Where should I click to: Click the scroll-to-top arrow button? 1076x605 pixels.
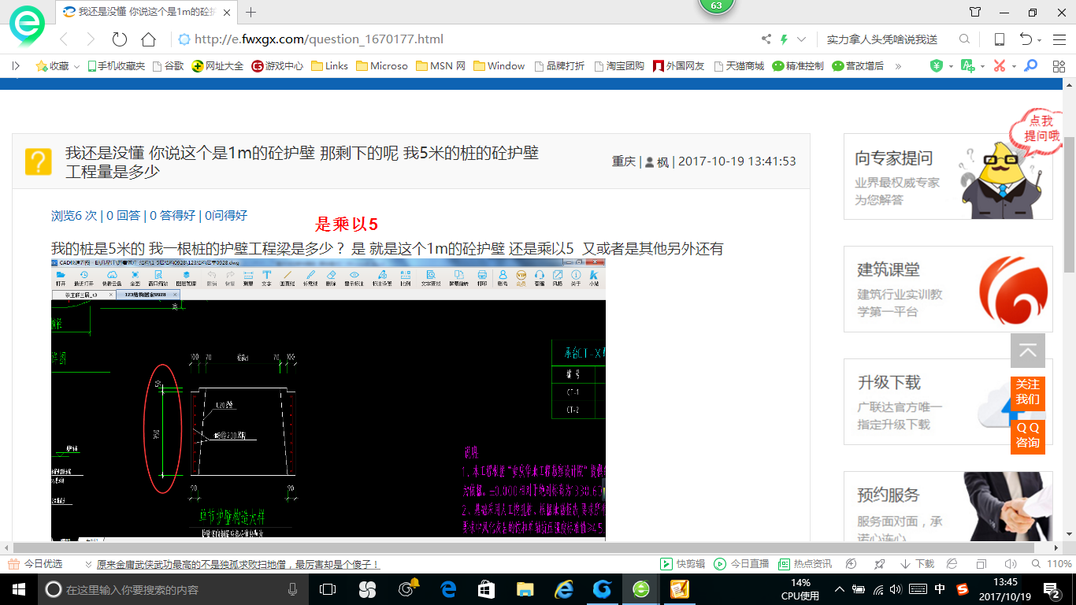pos(1028,351)
